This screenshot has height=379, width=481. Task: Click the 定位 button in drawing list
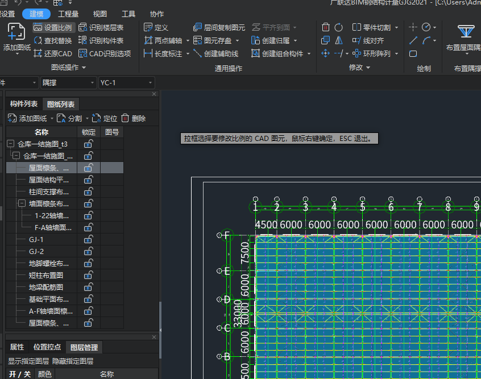105,118
